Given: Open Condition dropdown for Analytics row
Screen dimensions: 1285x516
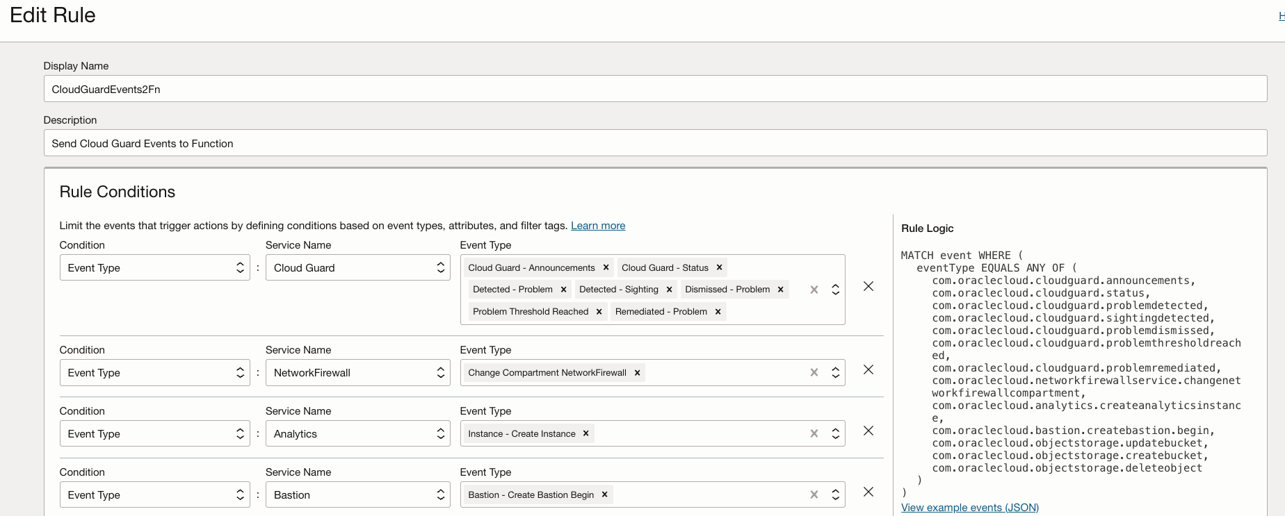Looking at the screenshot, I should 155,434.
